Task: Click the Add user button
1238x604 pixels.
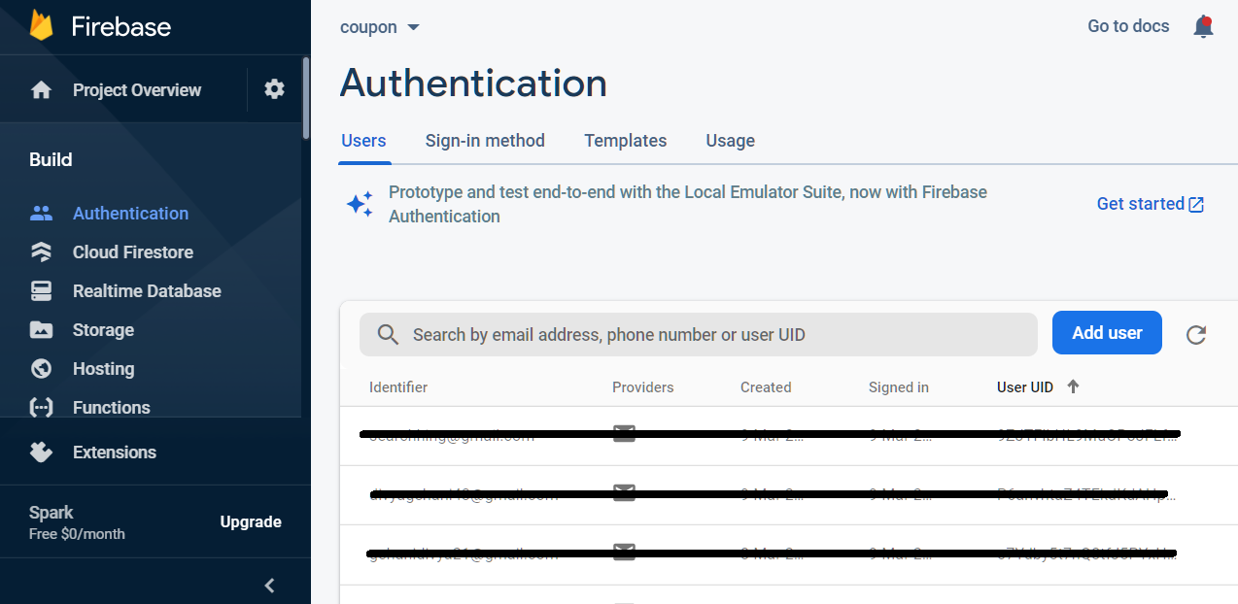Action: pyautogui.click(x=1107, y=333)
